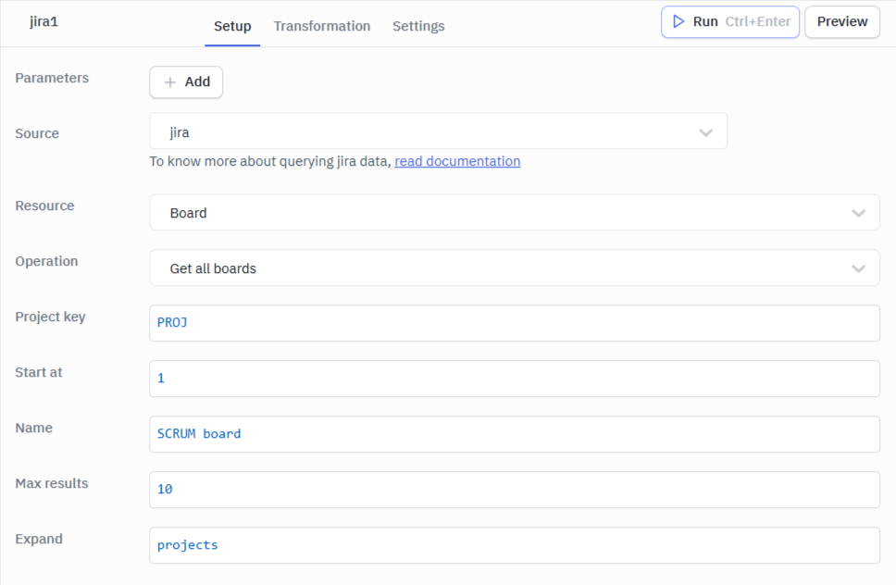
Task: Open the Settings tab
Action: [x=418, y=26]
